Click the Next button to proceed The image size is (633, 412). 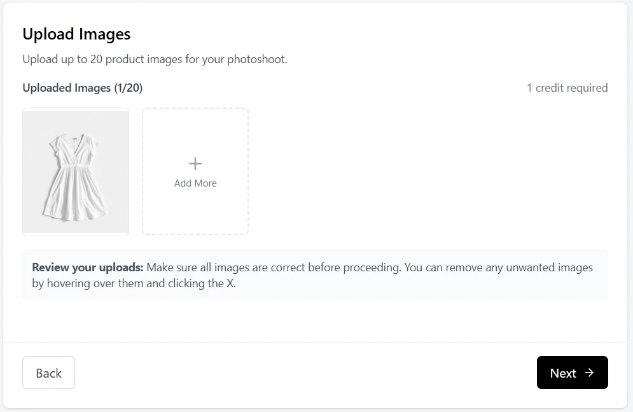point(571,373)
